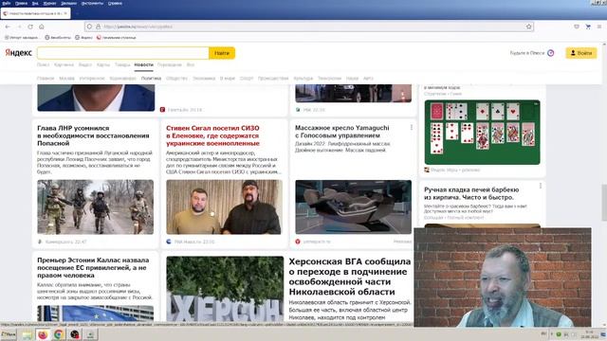Image resolution: width=607 pixels, height=341 pixels.
Task: Bookmark this page with the star icon
Action: pyautogui.click(x=529, y=27)
